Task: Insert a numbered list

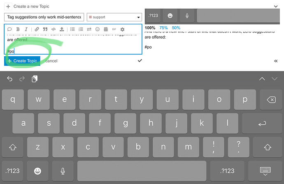Action: (81, 29)
